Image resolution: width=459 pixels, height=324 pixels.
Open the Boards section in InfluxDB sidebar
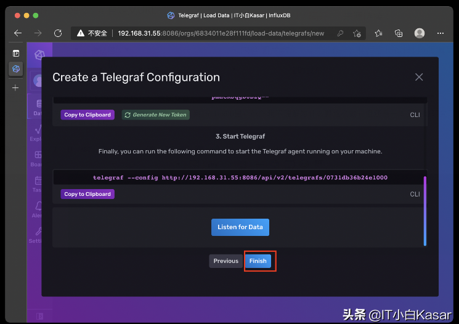pyautogui.click(x=36, y=158)
